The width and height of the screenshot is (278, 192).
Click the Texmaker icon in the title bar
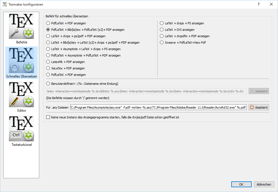(x=4, y=4)
